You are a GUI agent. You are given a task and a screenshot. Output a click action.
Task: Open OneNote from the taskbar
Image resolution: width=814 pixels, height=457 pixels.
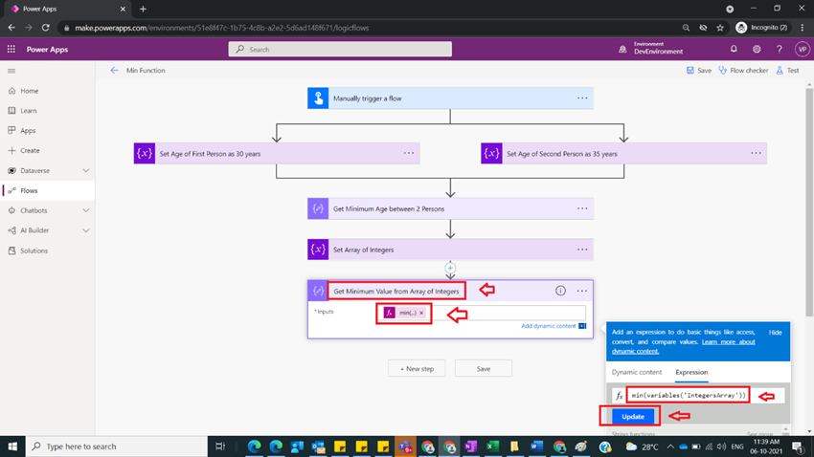click(470, 446)
